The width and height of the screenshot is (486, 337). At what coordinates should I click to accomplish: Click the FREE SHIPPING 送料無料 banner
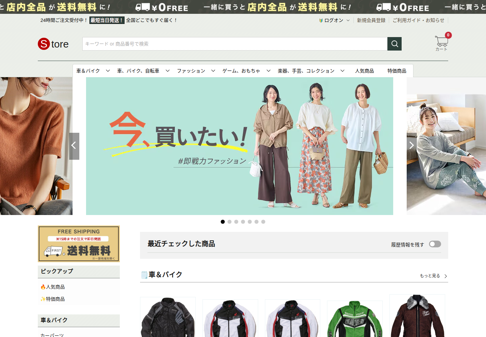tap(79, 244)
